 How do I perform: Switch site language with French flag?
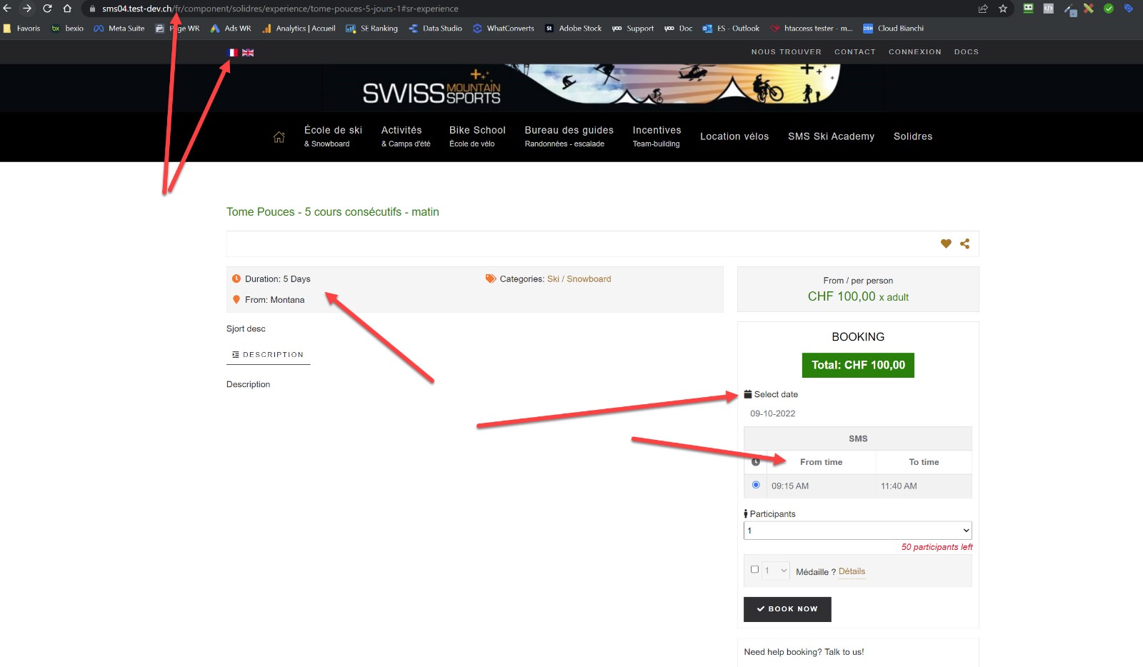click(233, 53)
